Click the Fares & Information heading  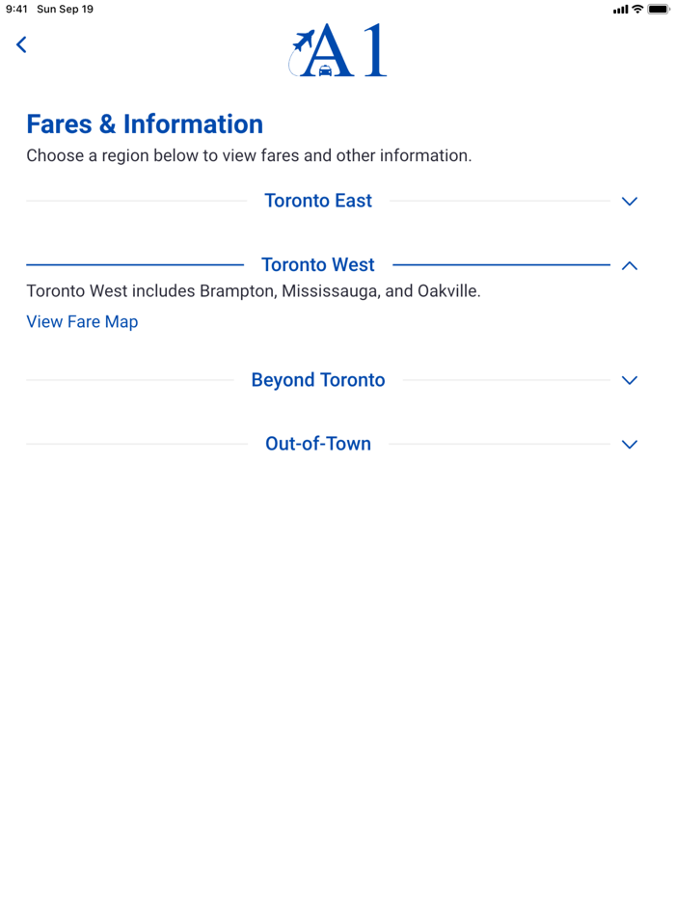(x=145, y=124)
